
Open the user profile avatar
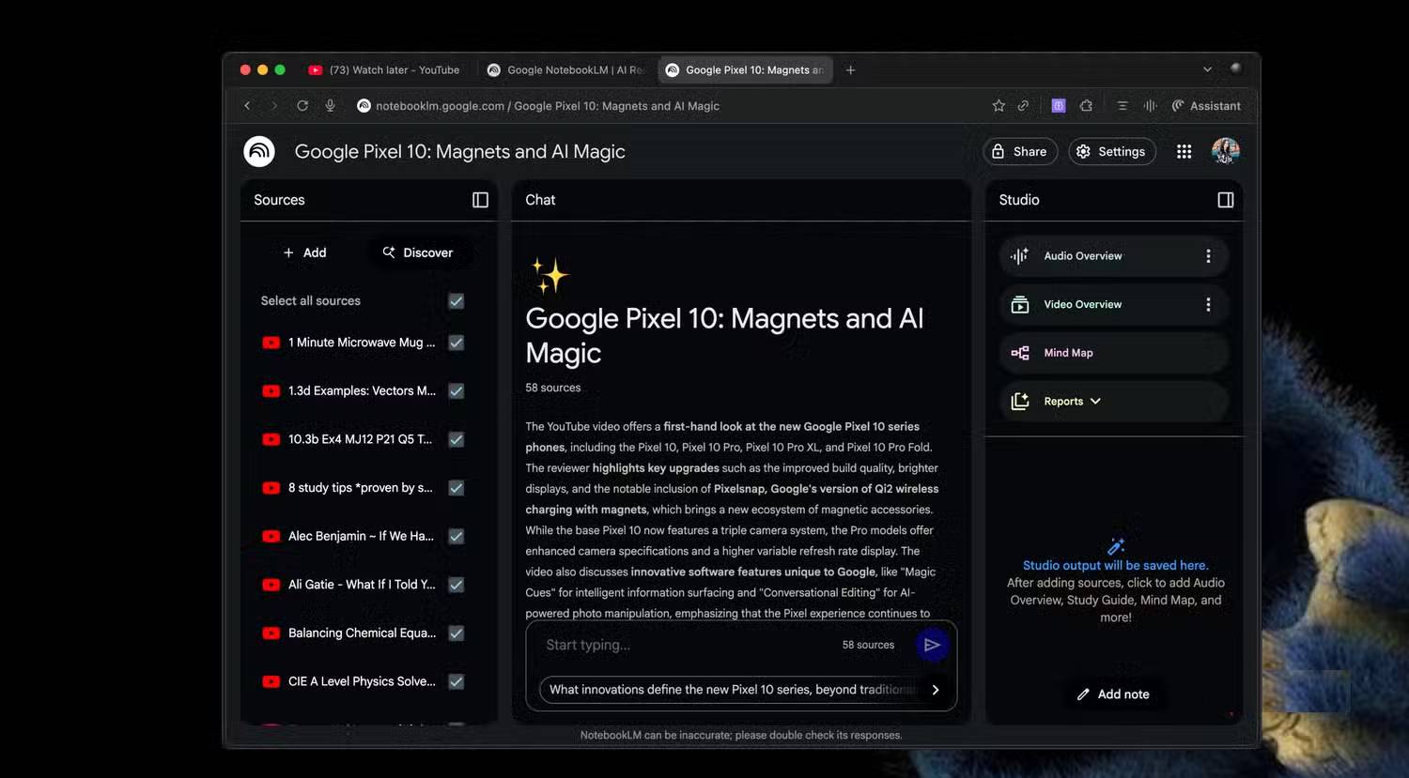coord(1226,151)
